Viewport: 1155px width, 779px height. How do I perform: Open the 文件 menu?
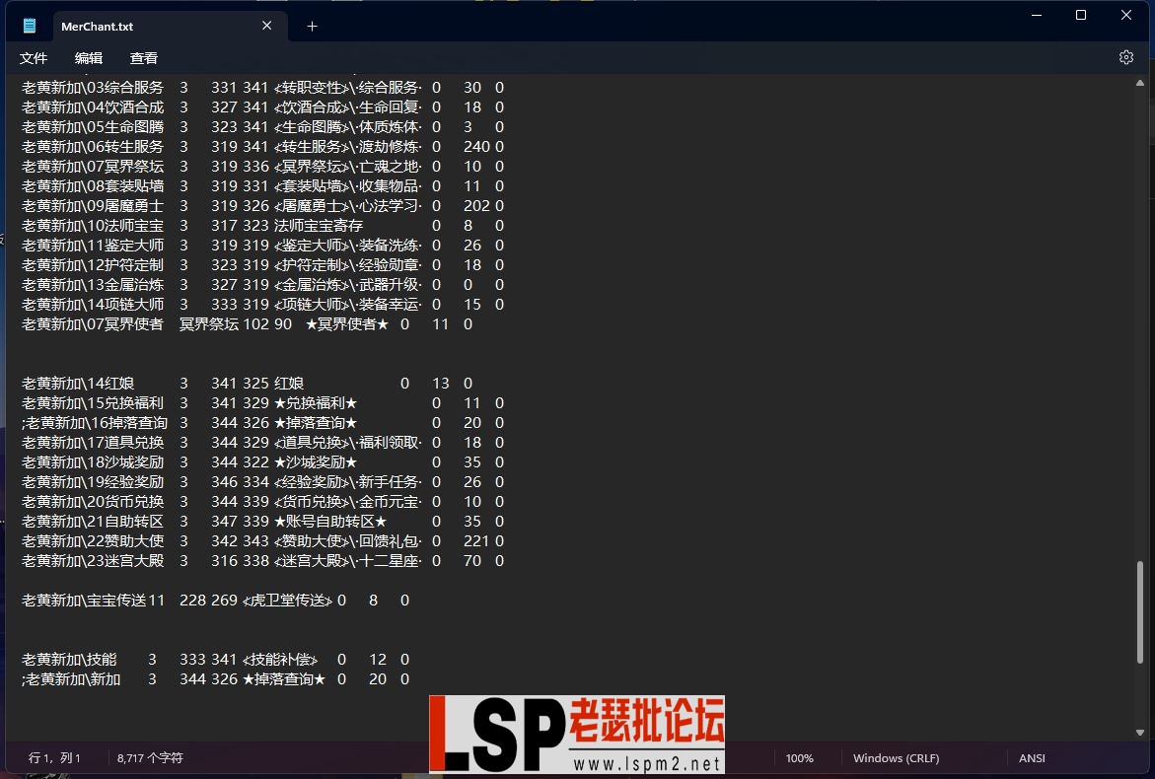pos(34,58)
